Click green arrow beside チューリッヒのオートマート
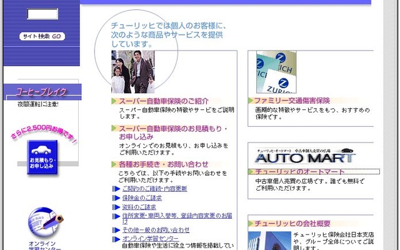Screen dimensions: 400x250 pos(251,172)
